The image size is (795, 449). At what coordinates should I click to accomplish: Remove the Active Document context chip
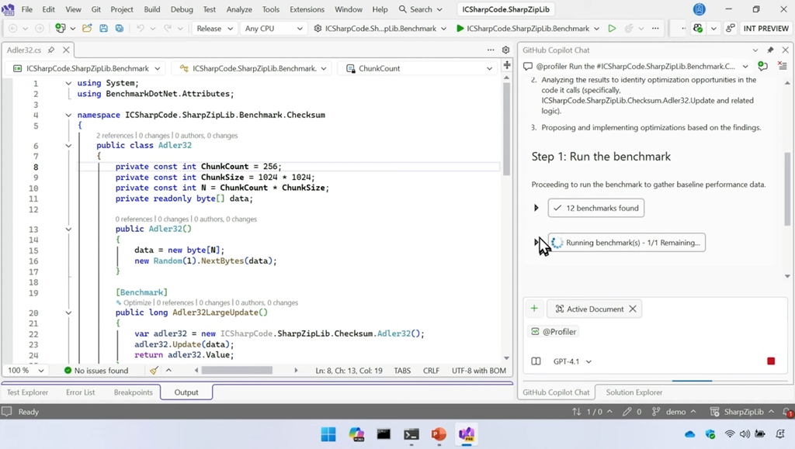tap(633, 309)
